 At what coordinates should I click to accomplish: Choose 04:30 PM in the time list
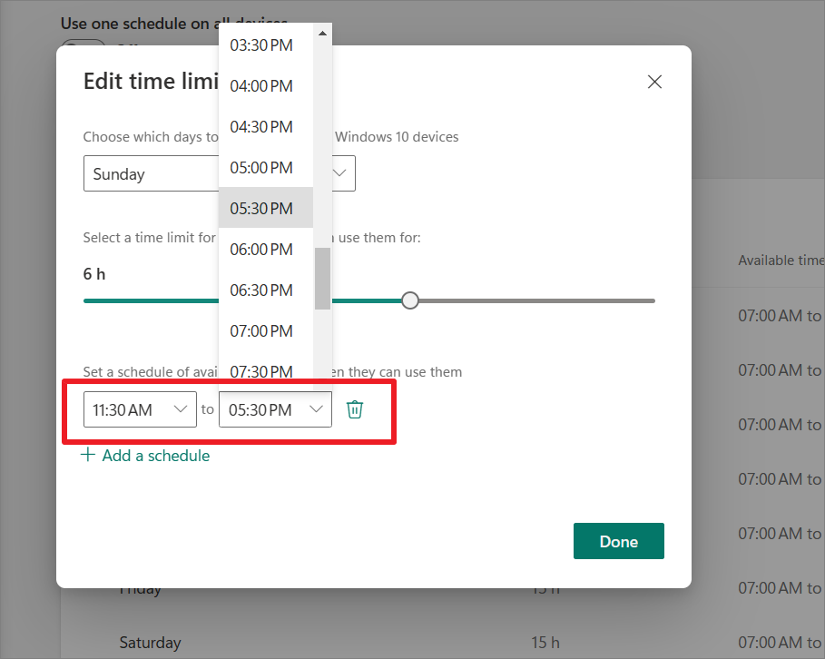click(266, 127)
